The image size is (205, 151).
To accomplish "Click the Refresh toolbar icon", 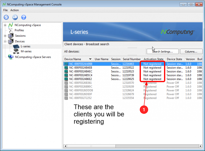I will click(6, 17).
